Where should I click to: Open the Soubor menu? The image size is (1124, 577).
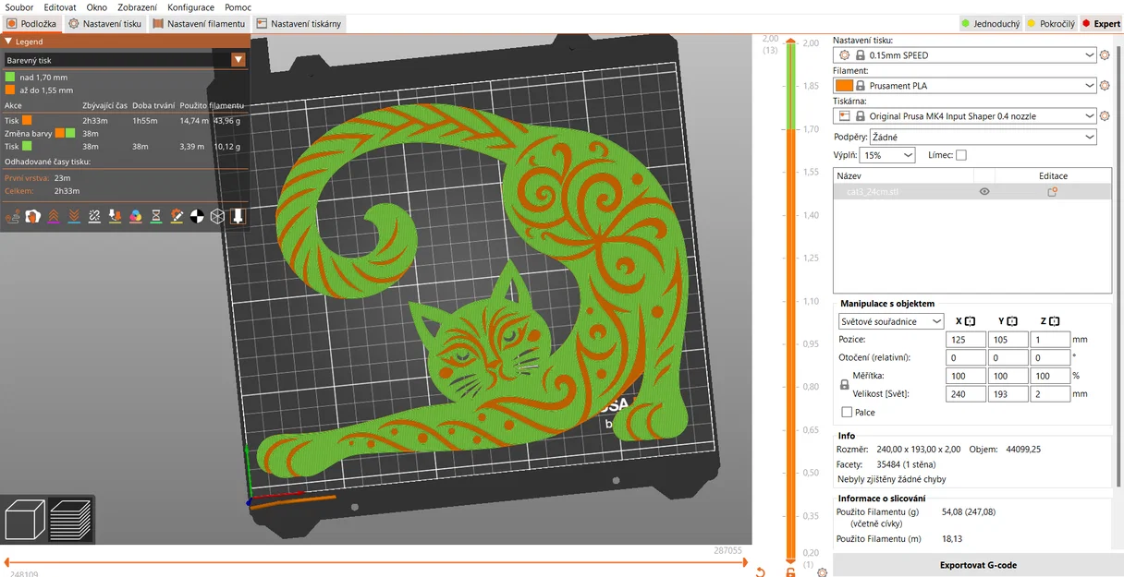pyautogui.click(x=19, y=7)
